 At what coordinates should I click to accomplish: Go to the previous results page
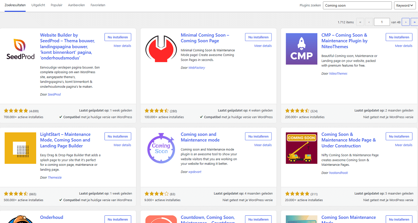pyautogui.click(x=369, y=22)
